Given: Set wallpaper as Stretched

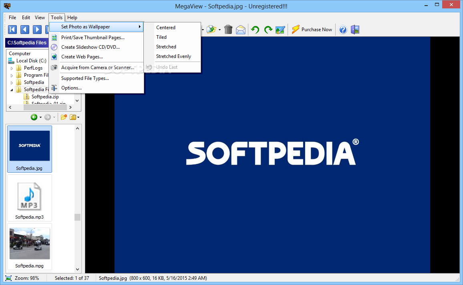Looking at the screenshot, I should click(173, 46).
